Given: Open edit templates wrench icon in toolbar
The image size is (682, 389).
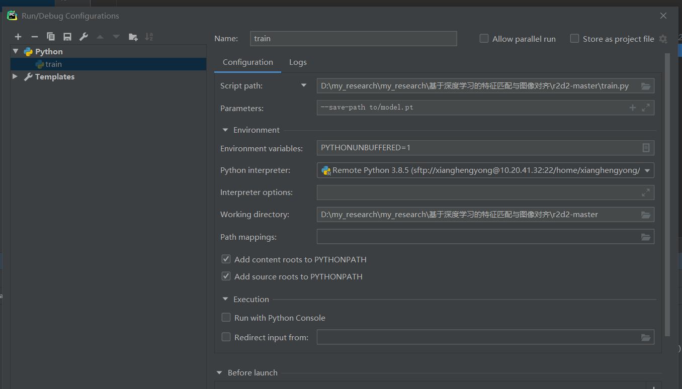Looking at the screenshot, I should click(x=83, y=37).
